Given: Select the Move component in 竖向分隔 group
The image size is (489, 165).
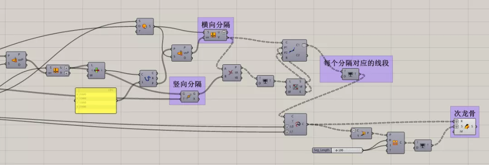Looking at the screenshot, I should pos(189,96).
